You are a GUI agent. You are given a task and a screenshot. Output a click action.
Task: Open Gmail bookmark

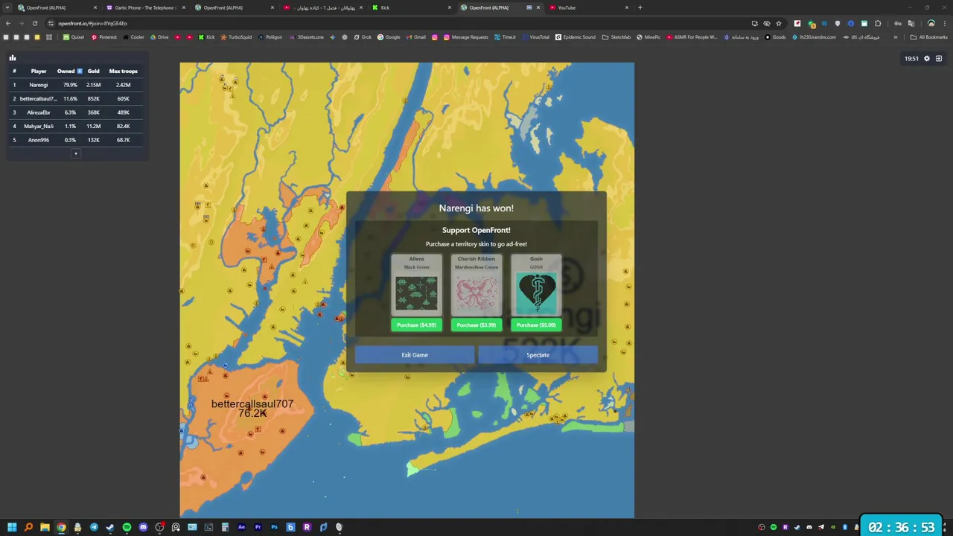pos(416,37)
